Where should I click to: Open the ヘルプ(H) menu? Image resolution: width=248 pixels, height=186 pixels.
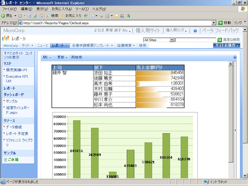click(99, 9)
